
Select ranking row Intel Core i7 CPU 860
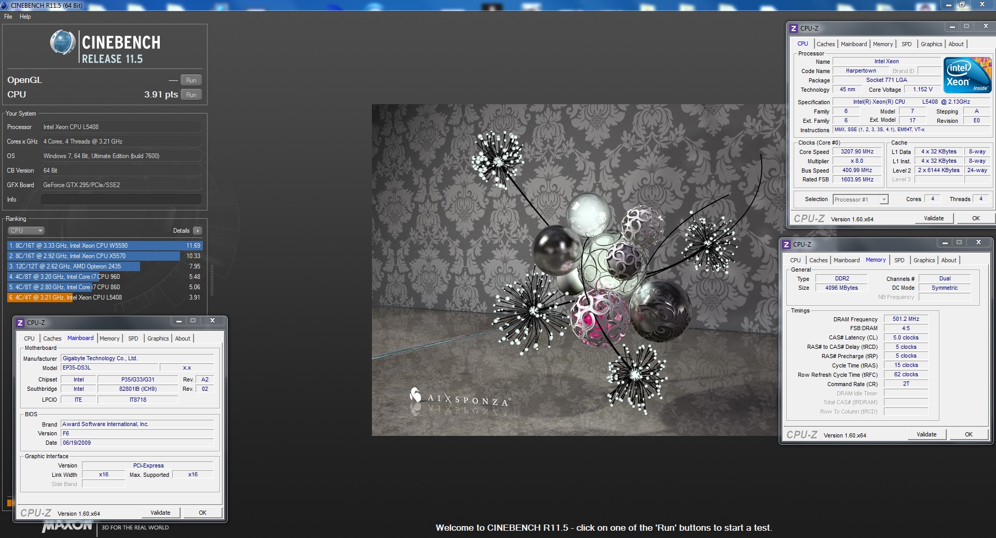coord(105,287)
